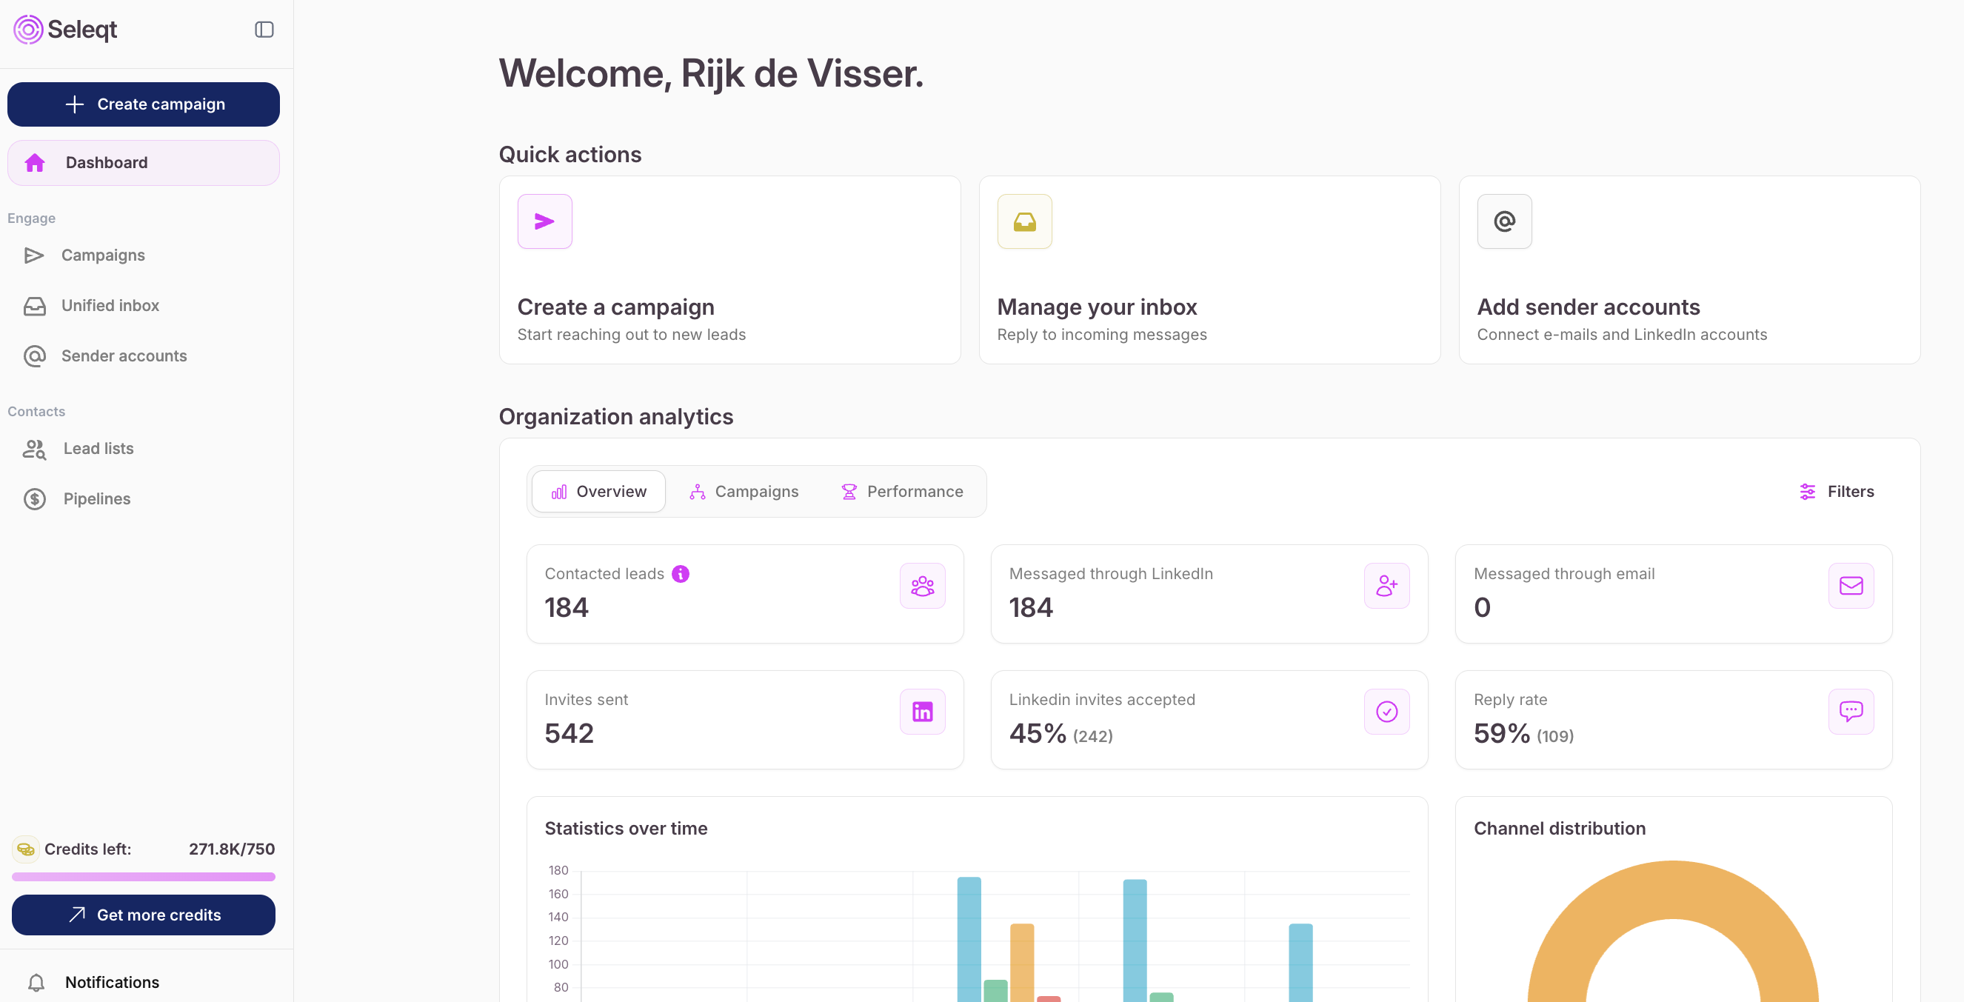Click the @ icon in Add sender accounts card

point(1503,221)
